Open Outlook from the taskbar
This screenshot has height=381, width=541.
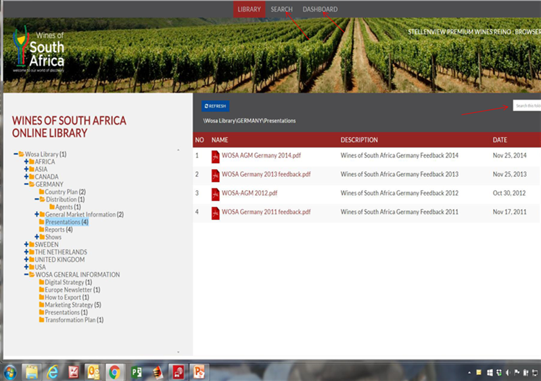point(93,372)
